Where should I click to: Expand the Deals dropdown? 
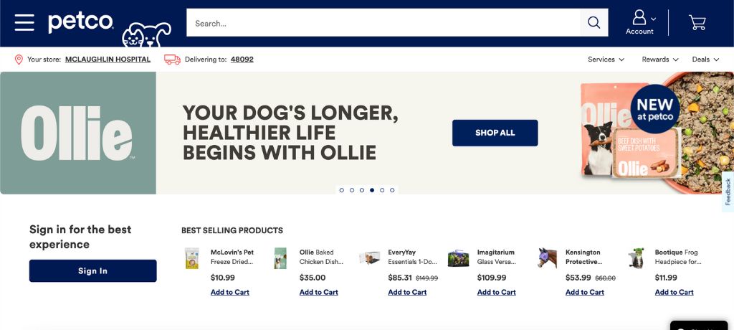[705, 60]
